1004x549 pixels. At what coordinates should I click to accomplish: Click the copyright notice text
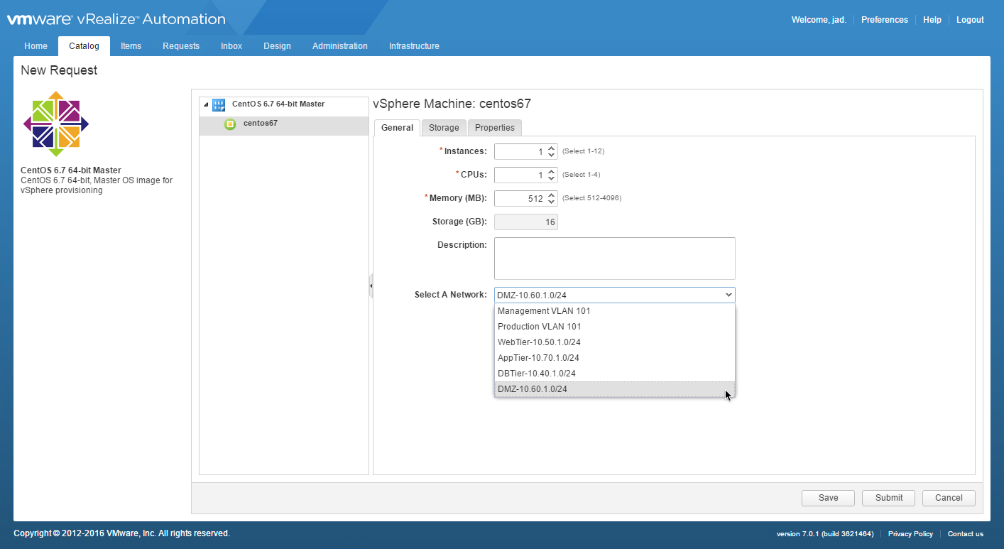[122, 533]
